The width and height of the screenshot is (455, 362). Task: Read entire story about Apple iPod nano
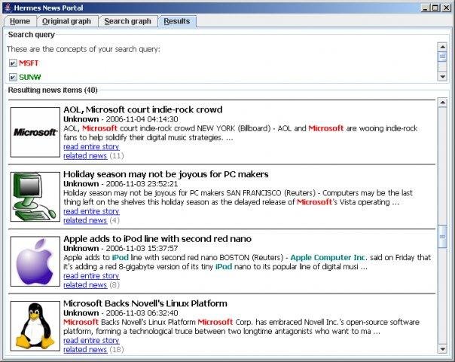pos(91,276)
